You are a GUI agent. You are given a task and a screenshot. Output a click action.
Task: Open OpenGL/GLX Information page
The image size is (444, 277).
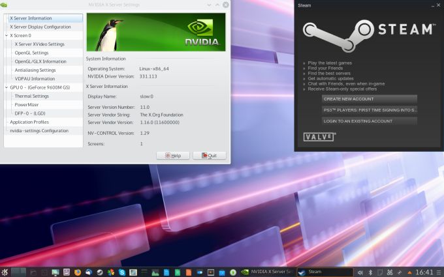(40, 61)
